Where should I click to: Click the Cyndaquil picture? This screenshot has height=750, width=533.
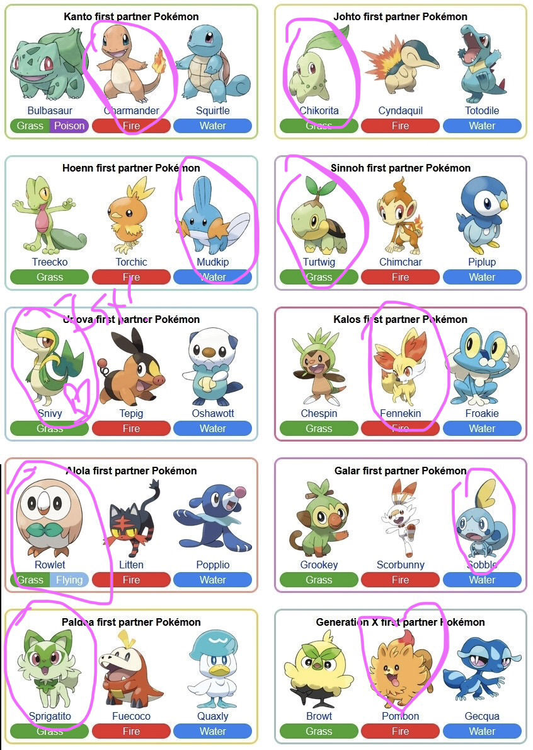[400, 67]
